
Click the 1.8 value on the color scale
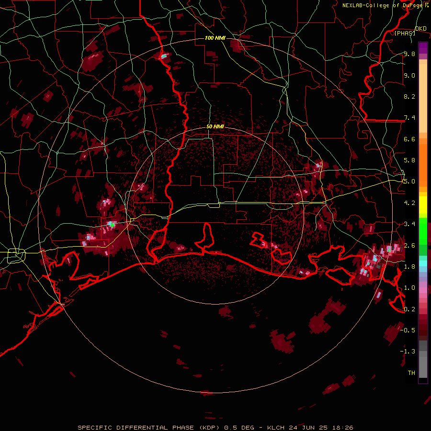pos(409,266)
